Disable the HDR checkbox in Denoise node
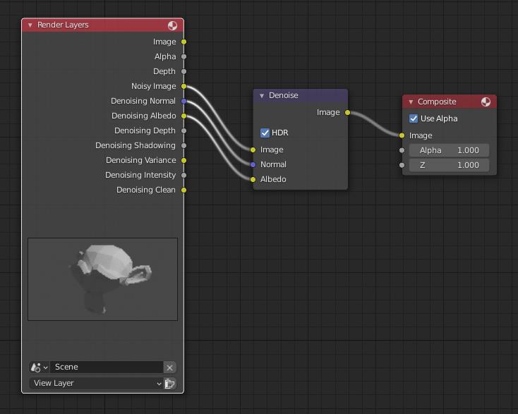This screenshot has width=518, height=414. (x=265, y=133)
